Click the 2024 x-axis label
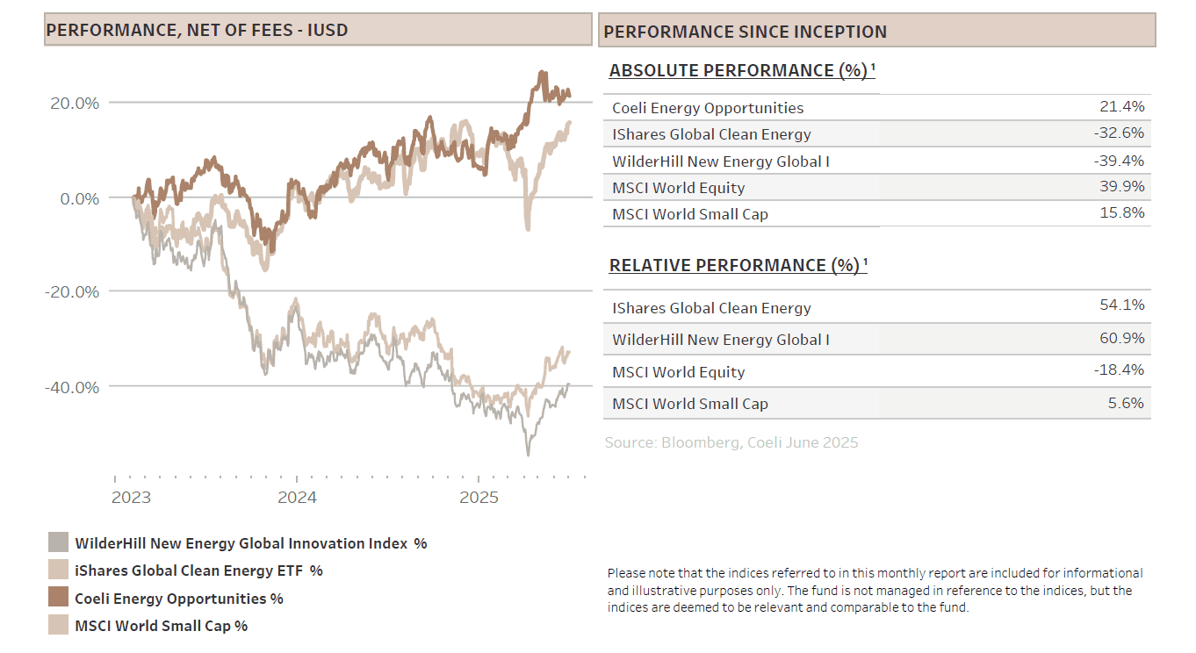The height and width of the screenshot is (653, 1196). (297, 498)
